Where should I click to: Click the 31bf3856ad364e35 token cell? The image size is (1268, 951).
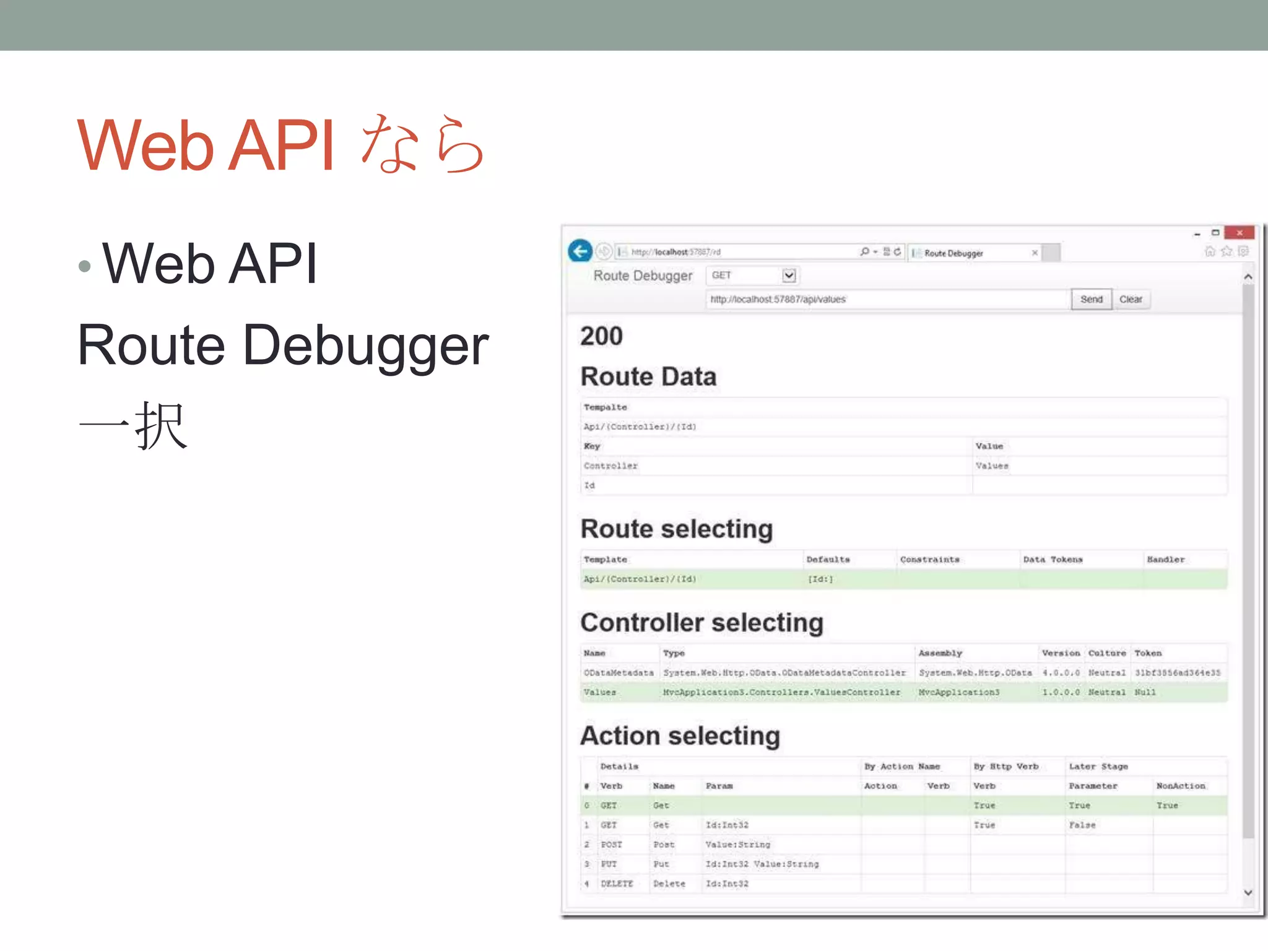(x=1178, y=672)
